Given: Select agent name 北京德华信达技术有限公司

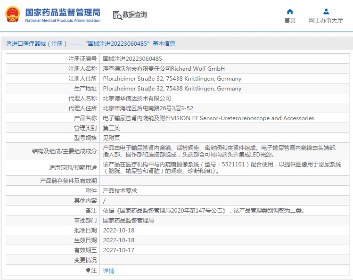Looking at the screenshot, I should click(x=137, y=99).
